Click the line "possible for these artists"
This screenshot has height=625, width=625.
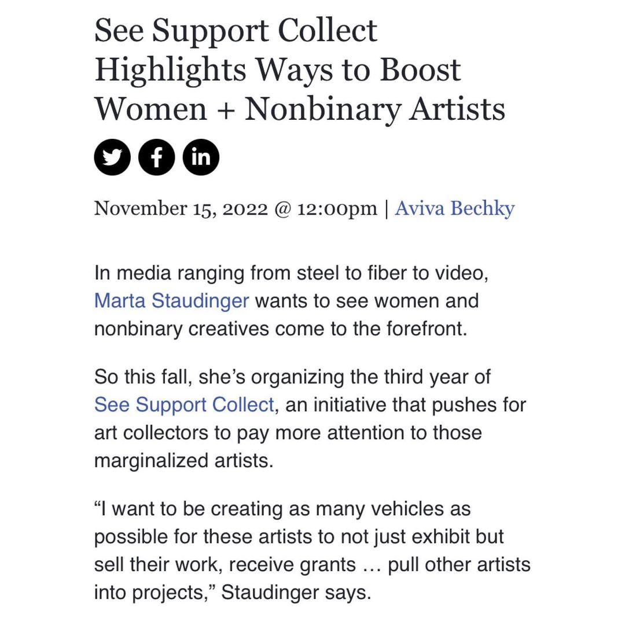pyautogui.click(x=299, y=537)
